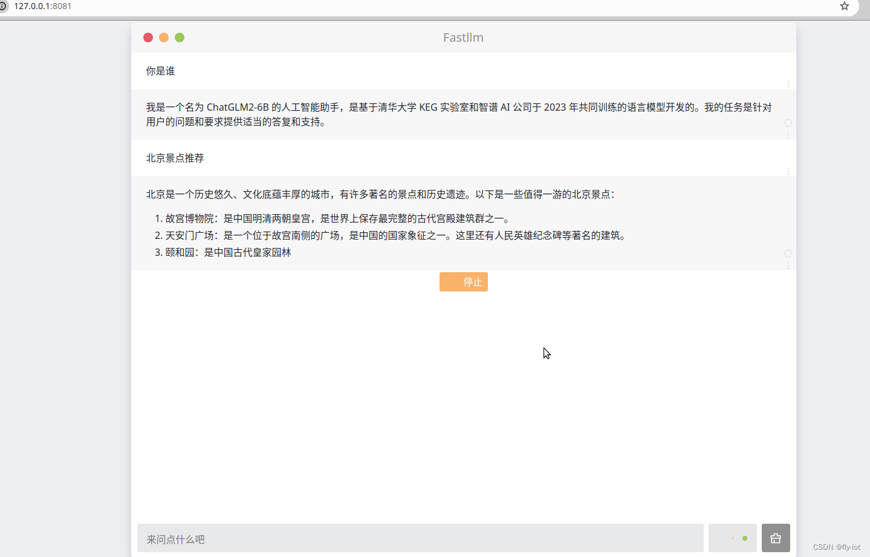
Task: Bookmark this page with the star icon
Action: click(x=845, y=6)
